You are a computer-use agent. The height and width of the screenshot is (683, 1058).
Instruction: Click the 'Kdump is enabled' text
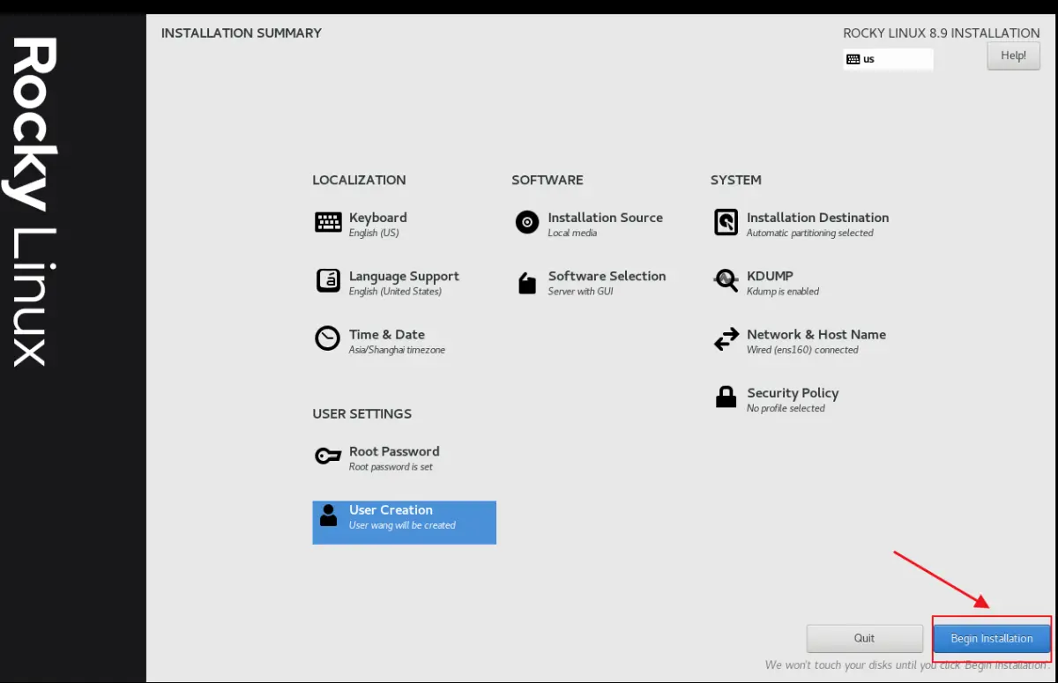783,292
